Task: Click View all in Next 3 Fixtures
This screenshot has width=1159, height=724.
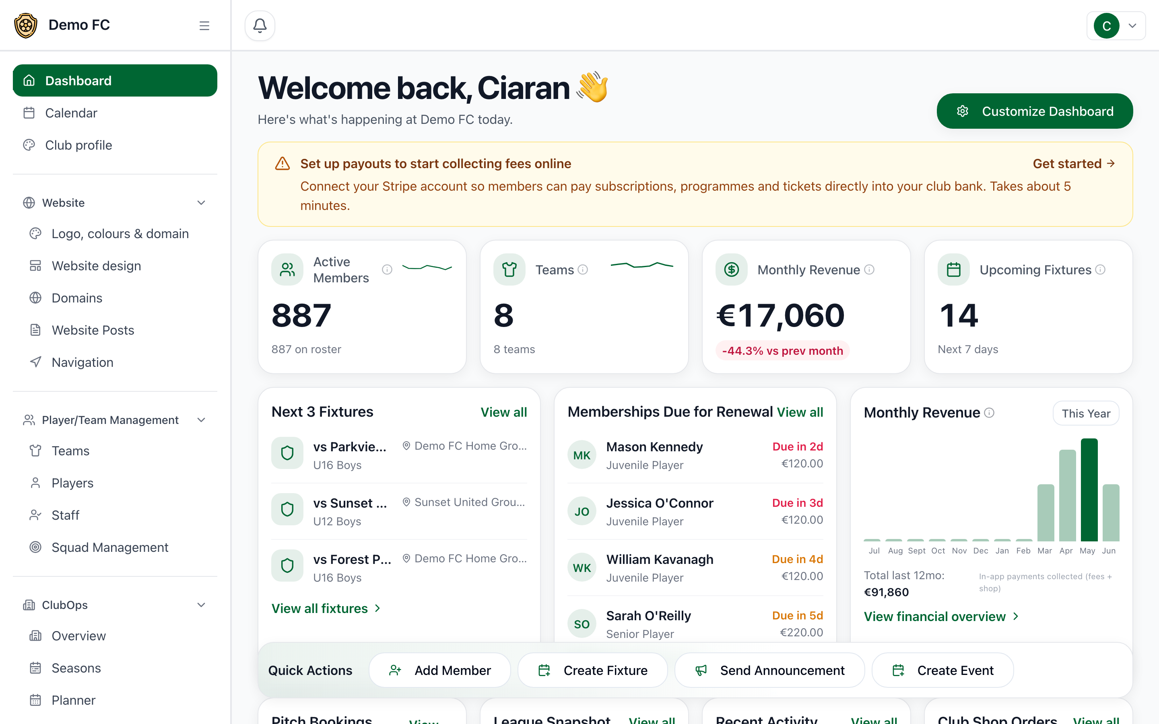Action: point(503,412)
